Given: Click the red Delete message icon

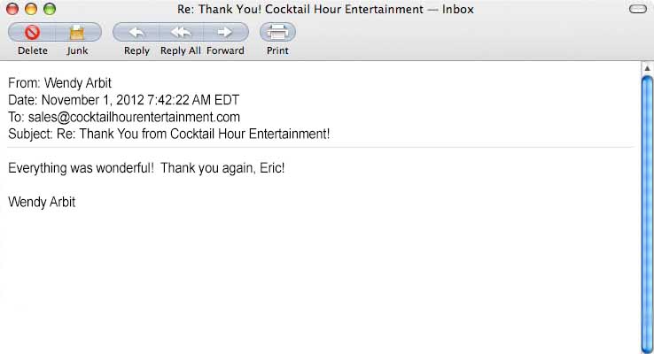Looking at the screenshot, I should pos(32,32).
